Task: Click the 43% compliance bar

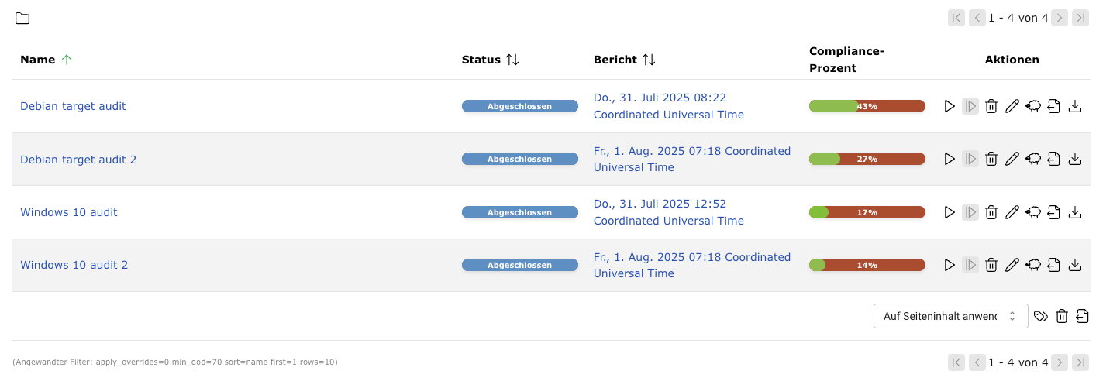Action: [867, 106]
